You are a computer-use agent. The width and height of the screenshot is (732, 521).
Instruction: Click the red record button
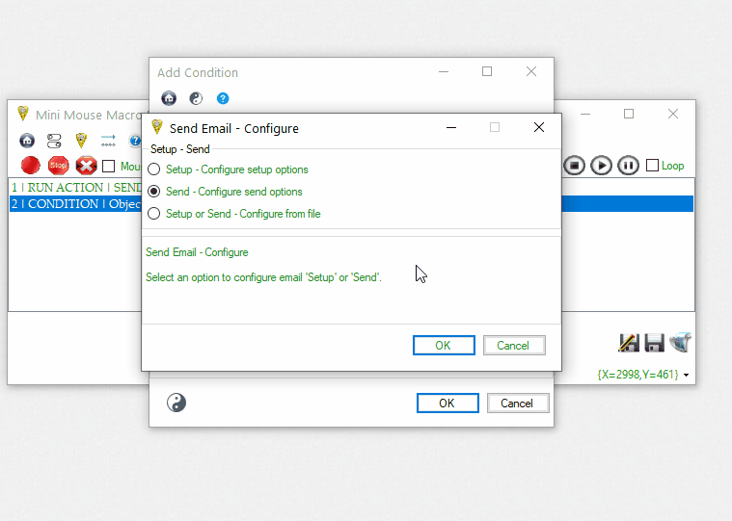[x=31, y=166]
